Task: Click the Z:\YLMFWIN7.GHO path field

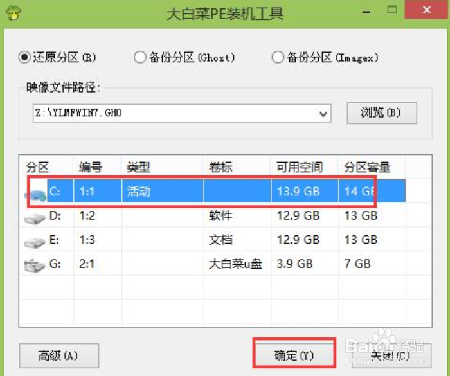Action: tap(182, 113)
